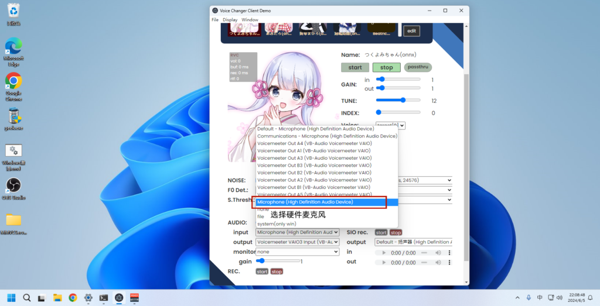The image size is (600, 306).
Task: Open the notification bell
Action: [591, 298]
